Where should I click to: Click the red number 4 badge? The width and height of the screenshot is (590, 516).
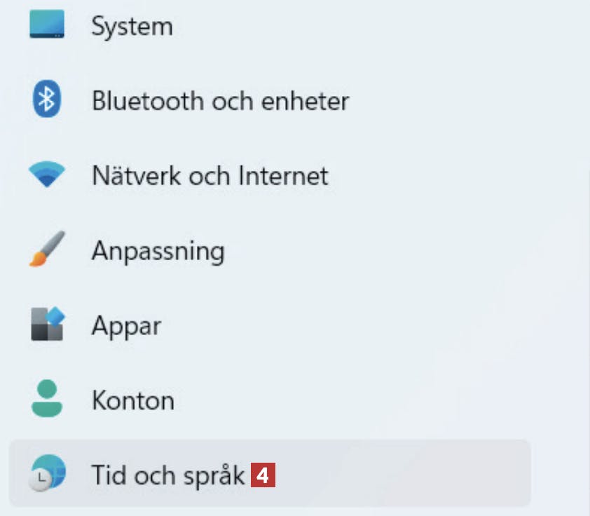coord(263,475)
